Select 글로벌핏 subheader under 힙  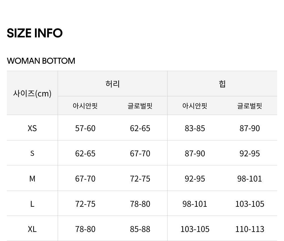pyautogui.click(x=250, y=106)
